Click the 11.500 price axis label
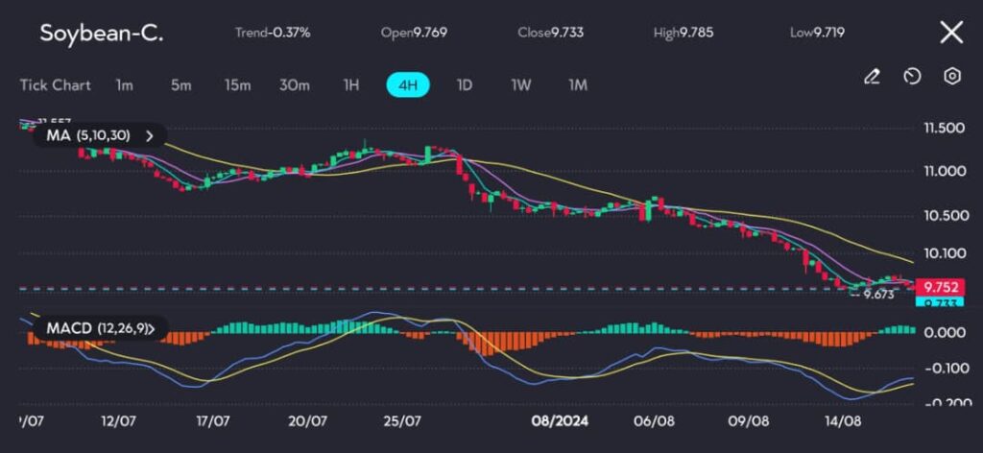This screenshot has height=453, width=983. [945, 129]
